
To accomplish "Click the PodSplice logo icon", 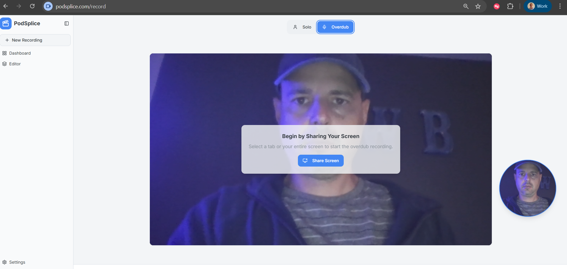I will [x=6, y=23].
